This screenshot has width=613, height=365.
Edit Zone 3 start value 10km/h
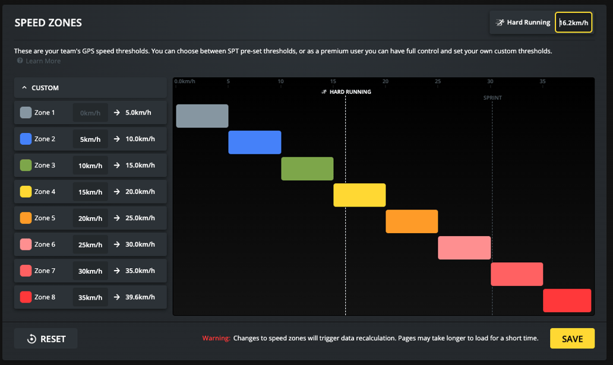90,166
